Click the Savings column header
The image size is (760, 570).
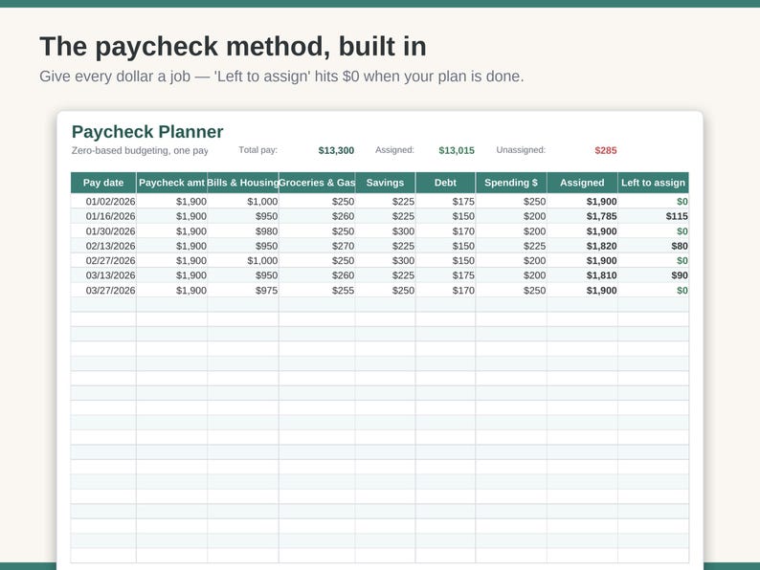point(386,183)
